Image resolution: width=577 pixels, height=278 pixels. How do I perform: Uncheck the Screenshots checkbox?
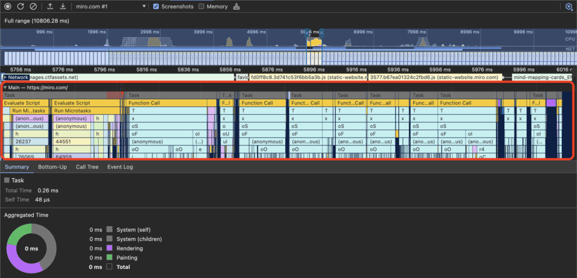pyautogui.click(x=156, y=7)
